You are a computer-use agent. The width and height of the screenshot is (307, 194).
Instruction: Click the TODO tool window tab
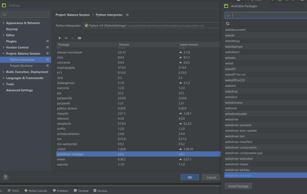13,191
